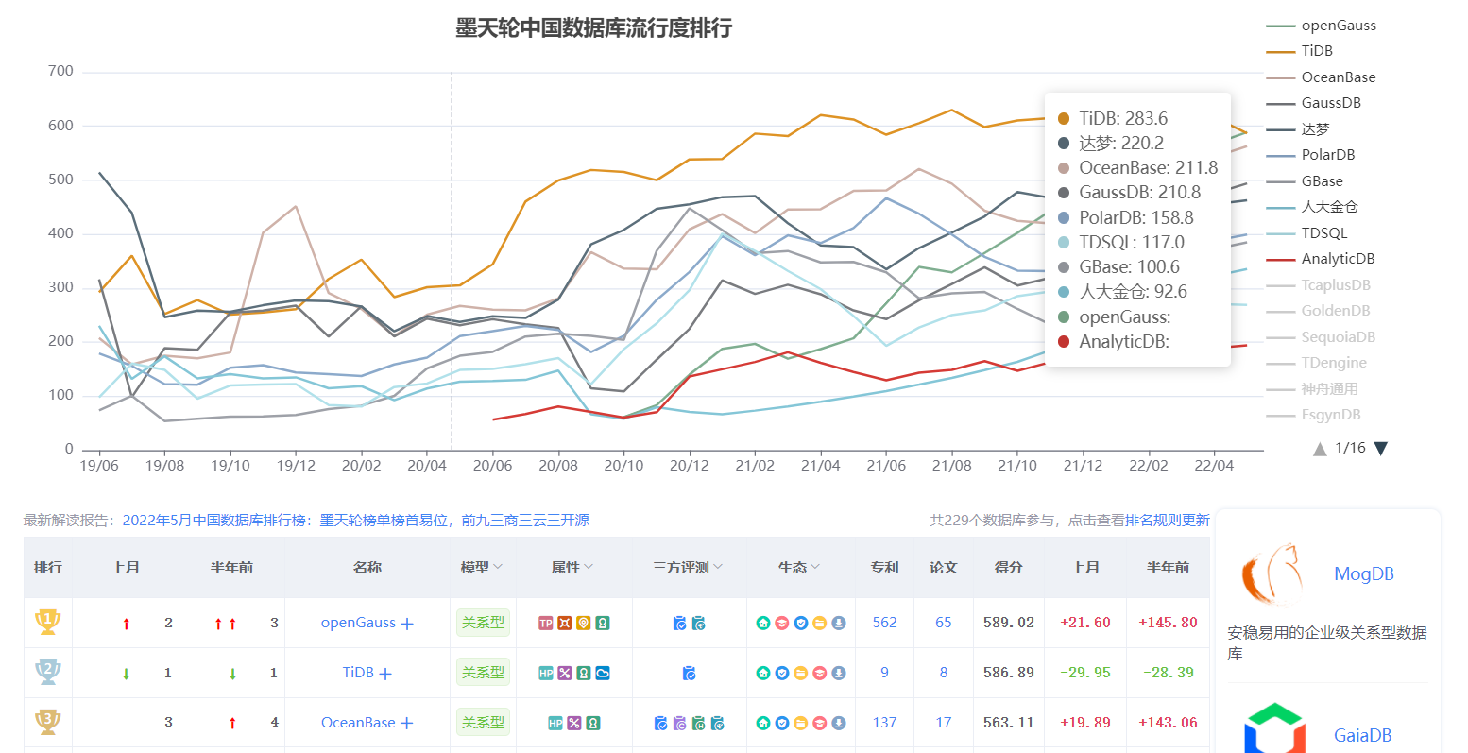
Task: Enable TcaplusDB series in chart legend
Action: pyautogui.click(x=1319, y=285)
